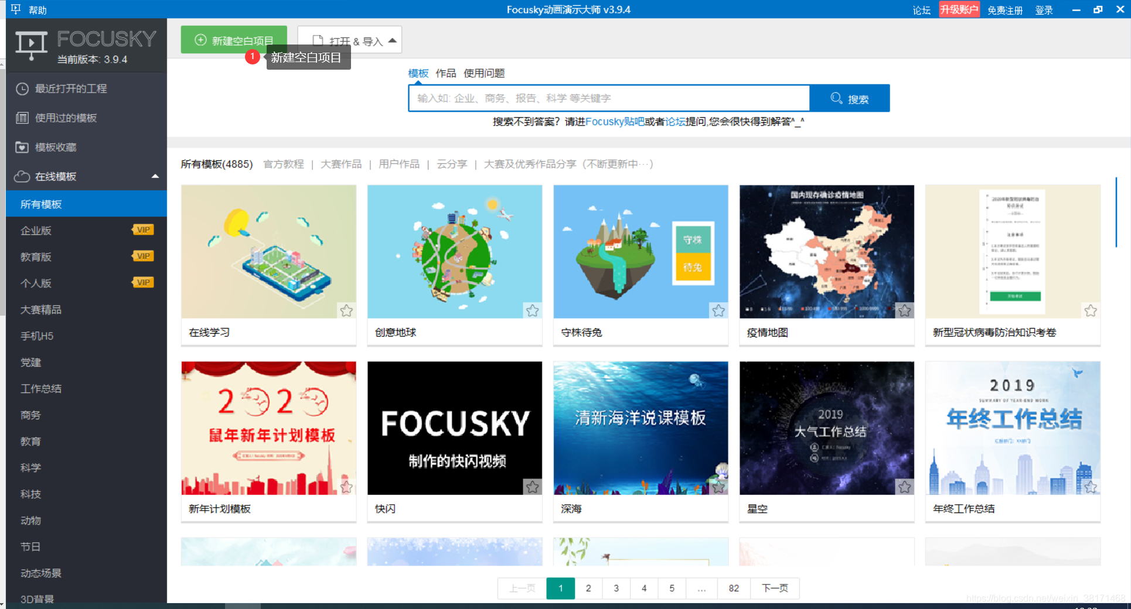Open 企业版 VIP category
This screenshot has height=609, width=1131.
[86, 230]
